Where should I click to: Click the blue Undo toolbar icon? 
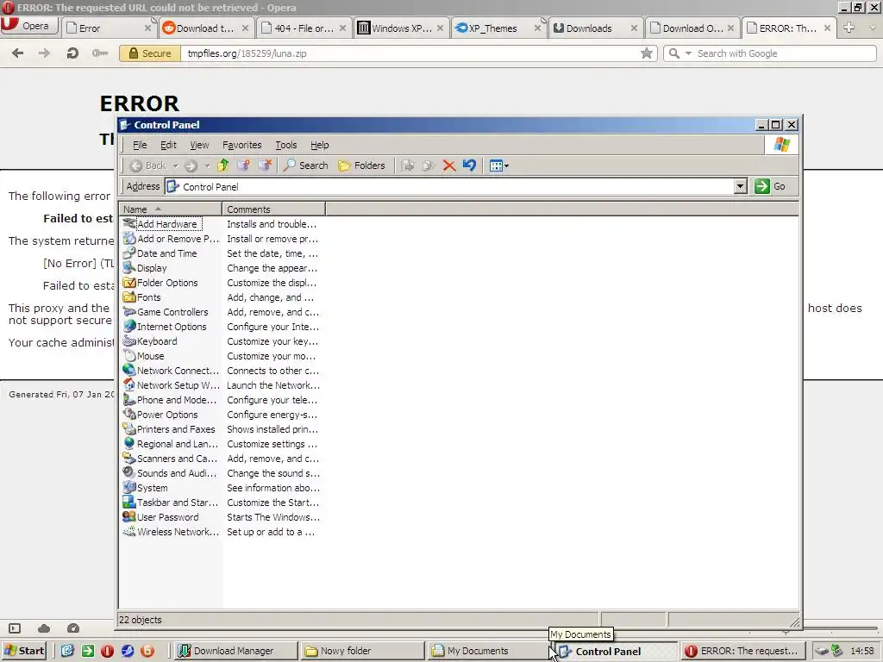tap(469, 165)
